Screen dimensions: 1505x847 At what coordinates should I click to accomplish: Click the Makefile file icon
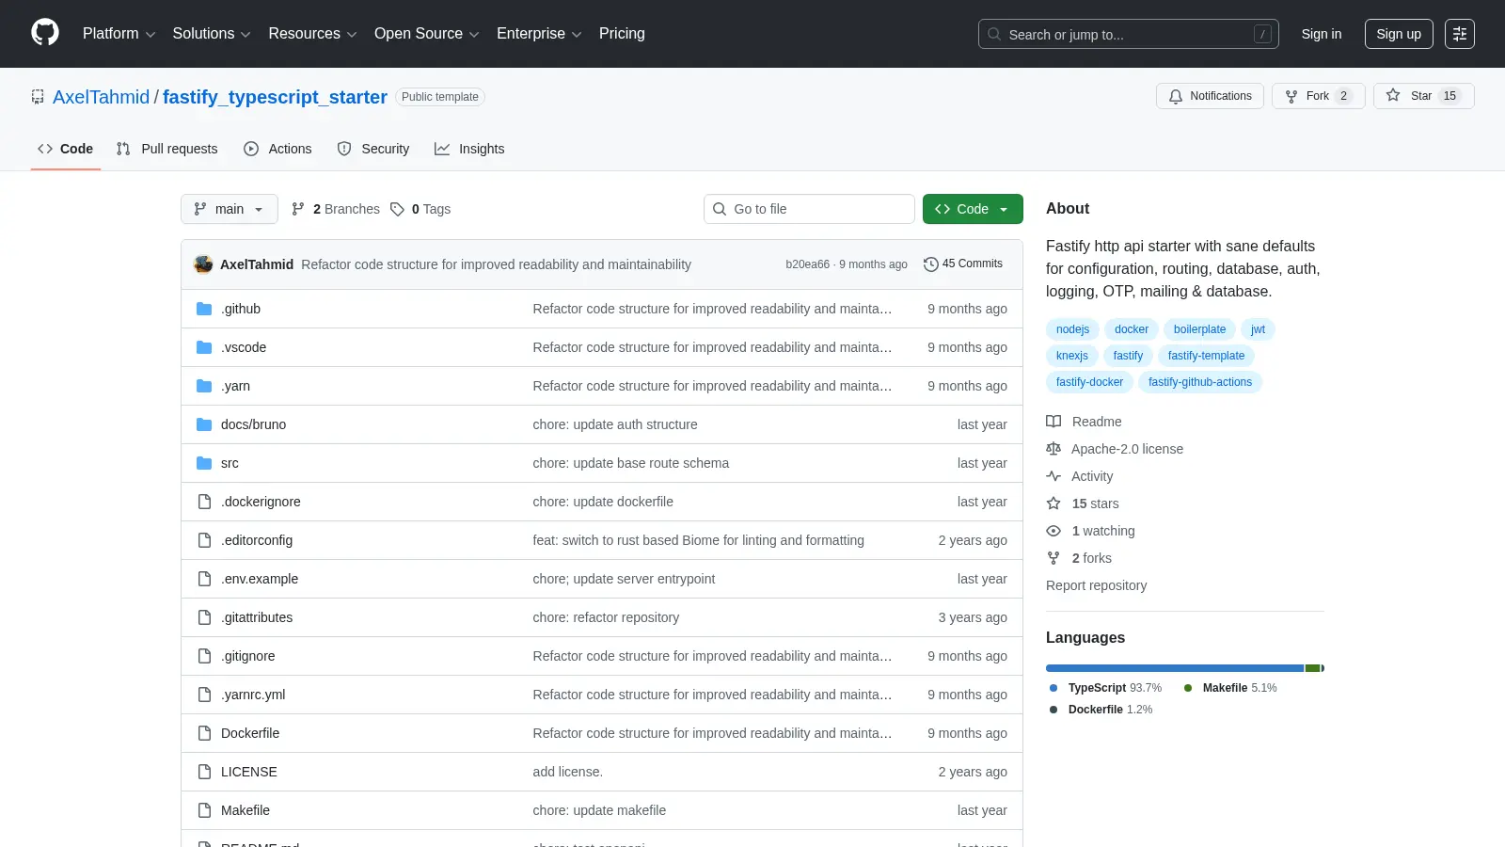(x=204, y=810)
